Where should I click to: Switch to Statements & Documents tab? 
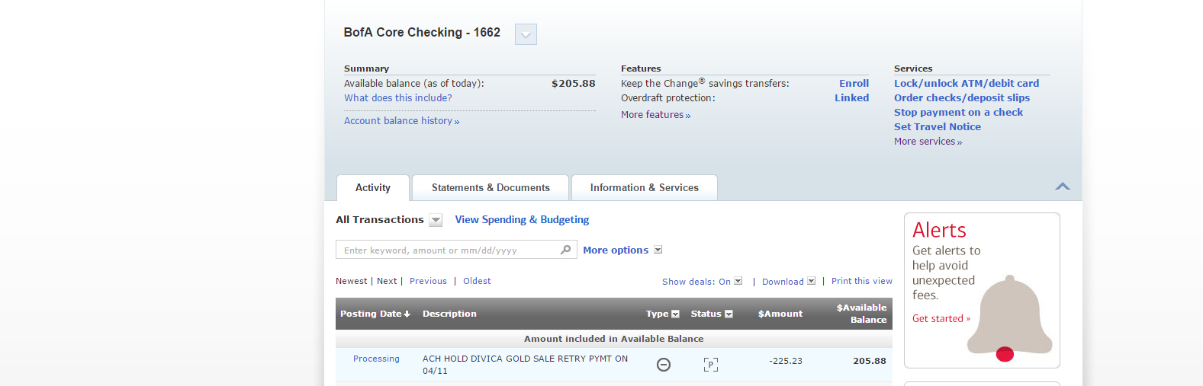[x=491, y=188]
